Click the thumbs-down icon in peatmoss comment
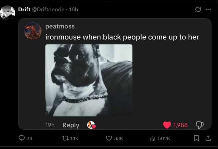The image size is (218, 149). point(200,125)
